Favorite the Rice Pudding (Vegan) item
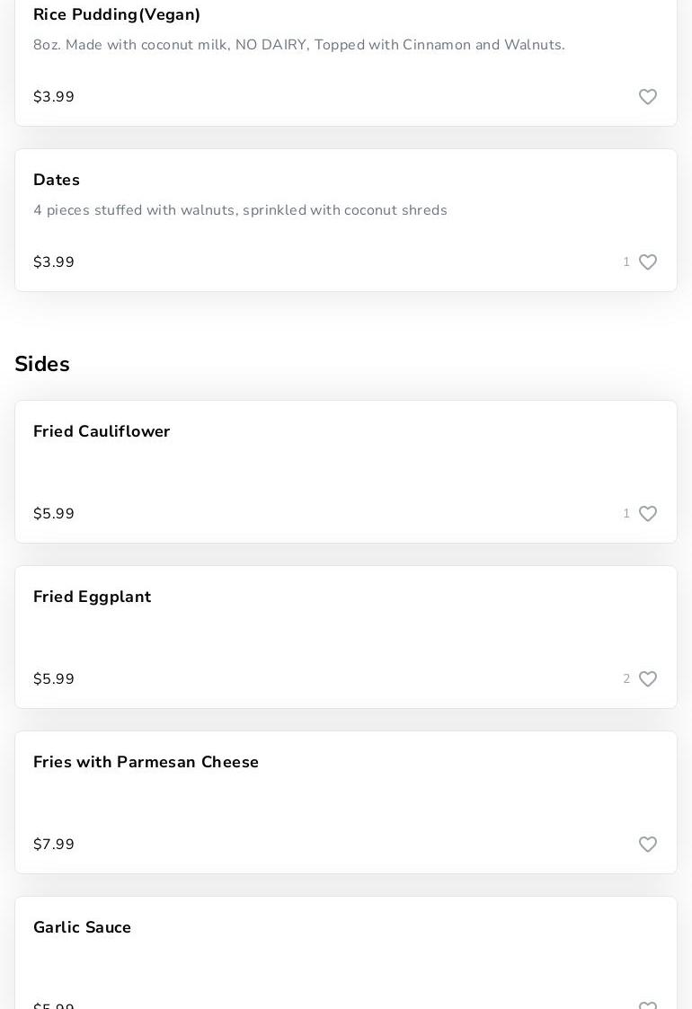The image size is (692, 1009). (648, 97)
